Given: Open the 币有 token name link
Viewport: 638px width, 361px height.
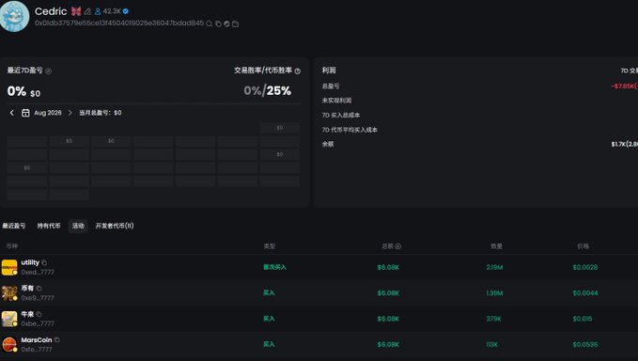Looking at the screenshot, I should (x=27, y=289).
